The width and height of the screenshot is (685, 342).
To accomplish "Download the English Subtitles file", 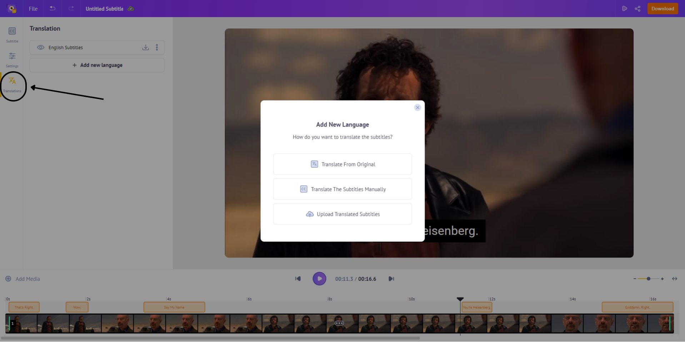I will tap(145, 47).
